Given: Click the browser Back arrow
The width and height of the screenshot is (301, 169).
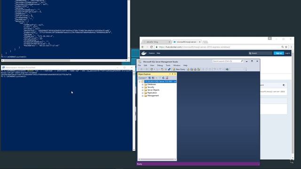Looking at the screenshot, I should pos(143,47).
